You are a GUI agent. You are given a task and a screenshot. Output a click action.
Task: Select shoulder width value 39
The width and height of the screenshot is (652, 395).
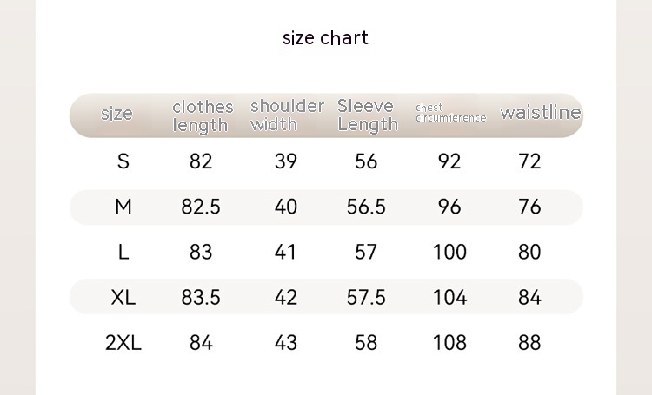coord(285,161)
